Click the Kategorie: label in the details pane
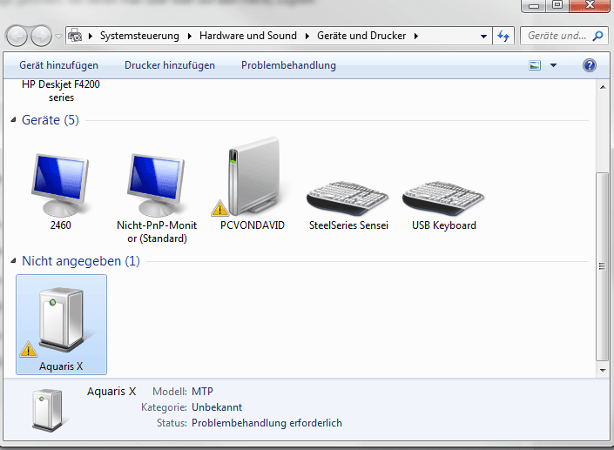This screenshot has height=450, width=614. (164, 407)
